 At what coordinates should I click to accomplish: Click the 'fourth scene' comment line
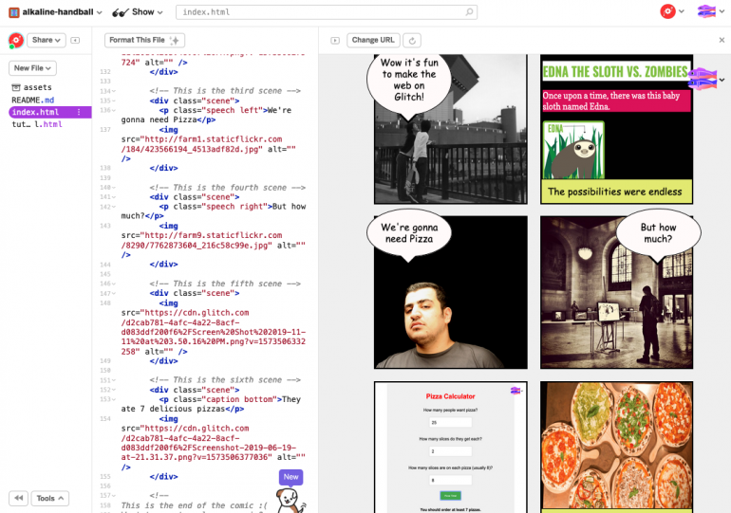228,188
